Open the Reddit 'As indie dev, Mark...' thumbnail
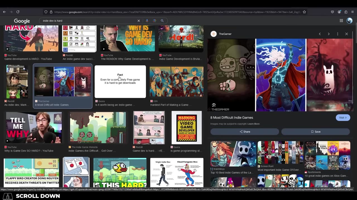This screenshot has height=200, width=357. click(x=17, y=82)
